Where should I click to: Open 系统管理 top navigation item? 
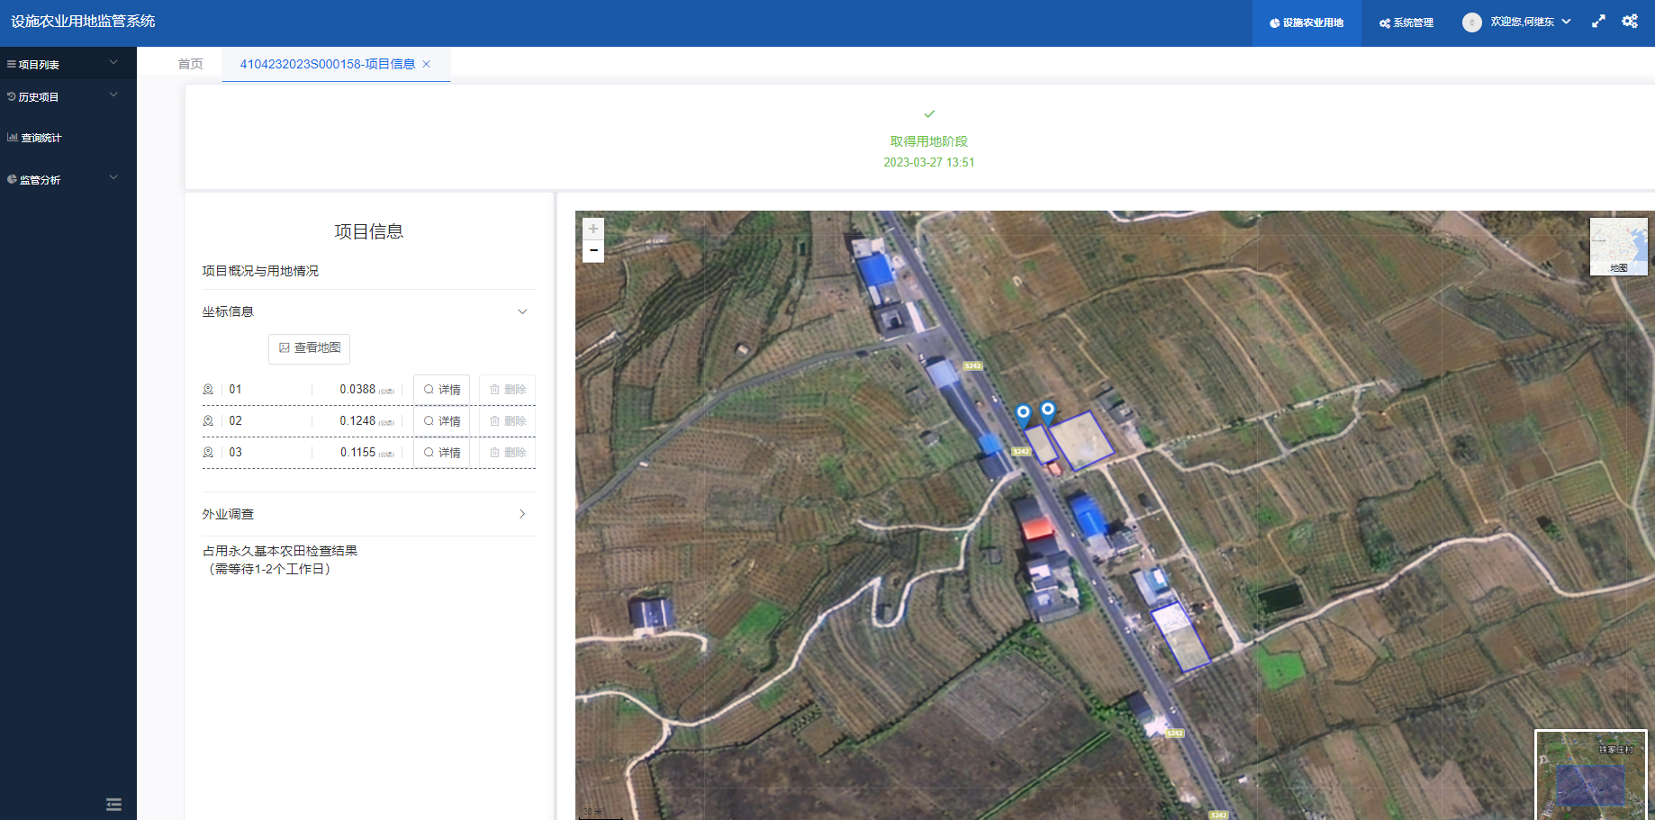coord(1406,23)
